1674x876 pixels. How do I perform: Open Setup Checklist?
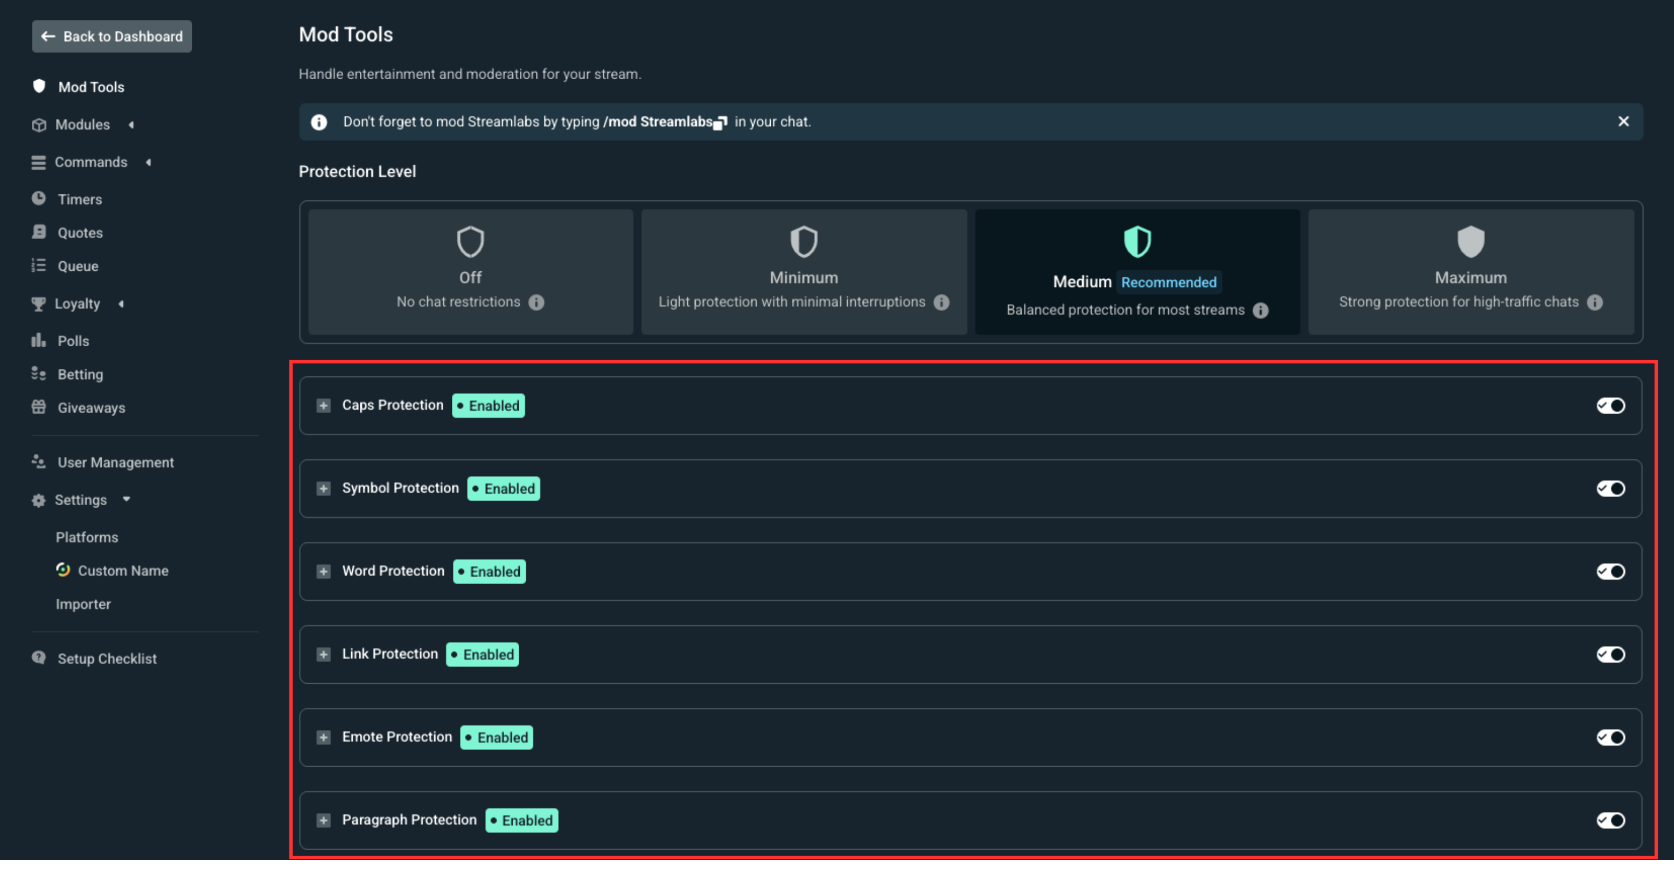107,658
